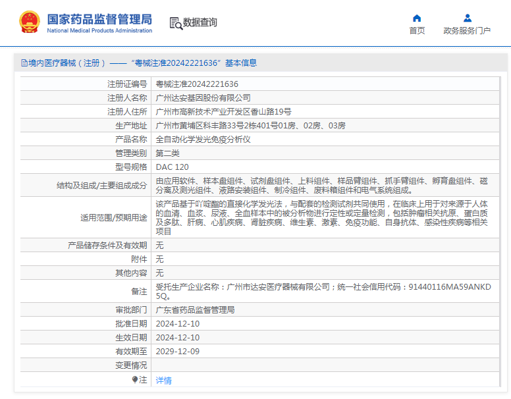Click the expiry date 2029-12-09
Screen dimensions: 511x399
click(177, 352)
